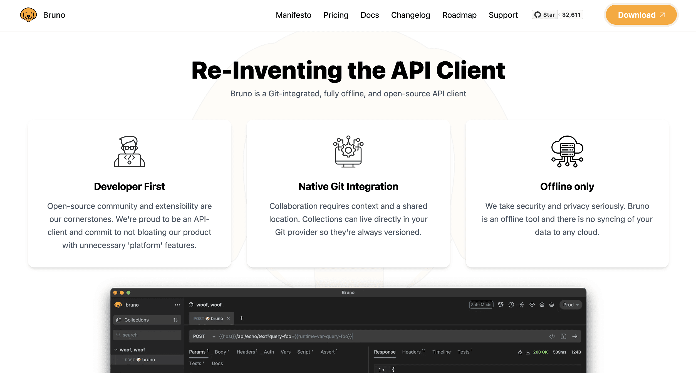The image size is (696, 373).
Task: Toggle the Safe Mode badge
Action: click(481, 305)
